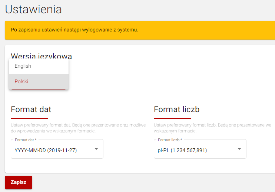275x192 pixels.
Task: Click the yellow logout warning message
Action: pyautogui.click(x=140, y=30)
